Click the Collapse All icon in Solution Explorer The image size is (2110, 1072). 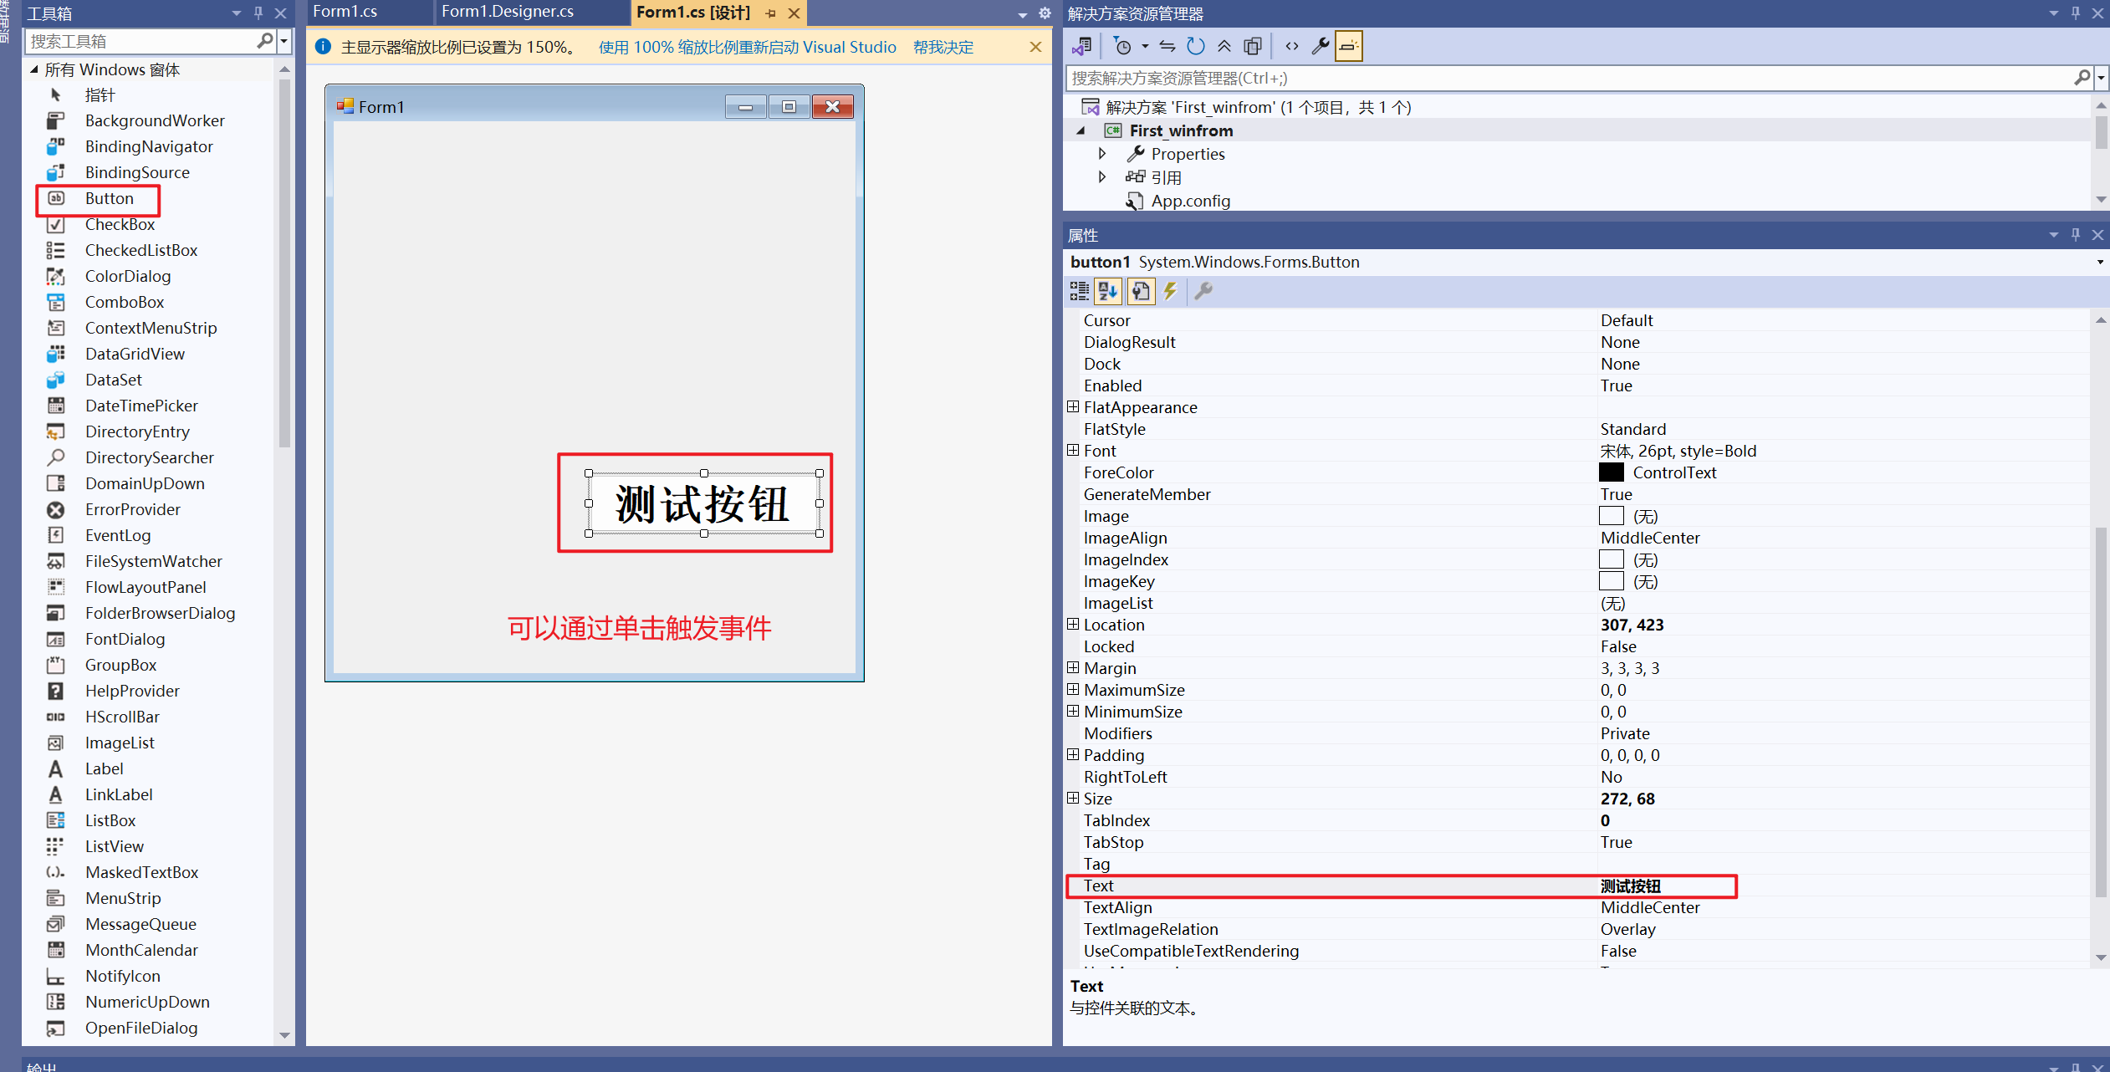pyautogui.click(x=1224, y=47)
